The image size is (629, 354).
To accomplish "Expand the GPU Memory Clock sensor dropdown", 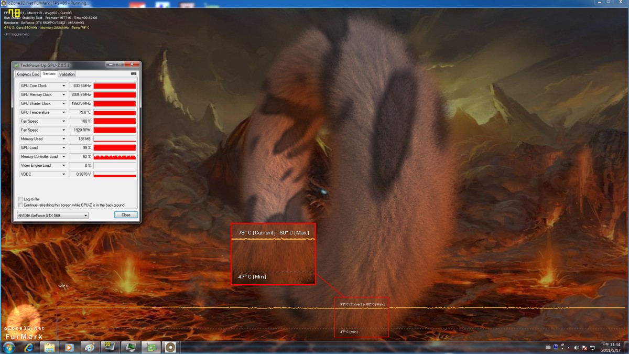I will 64,95.
